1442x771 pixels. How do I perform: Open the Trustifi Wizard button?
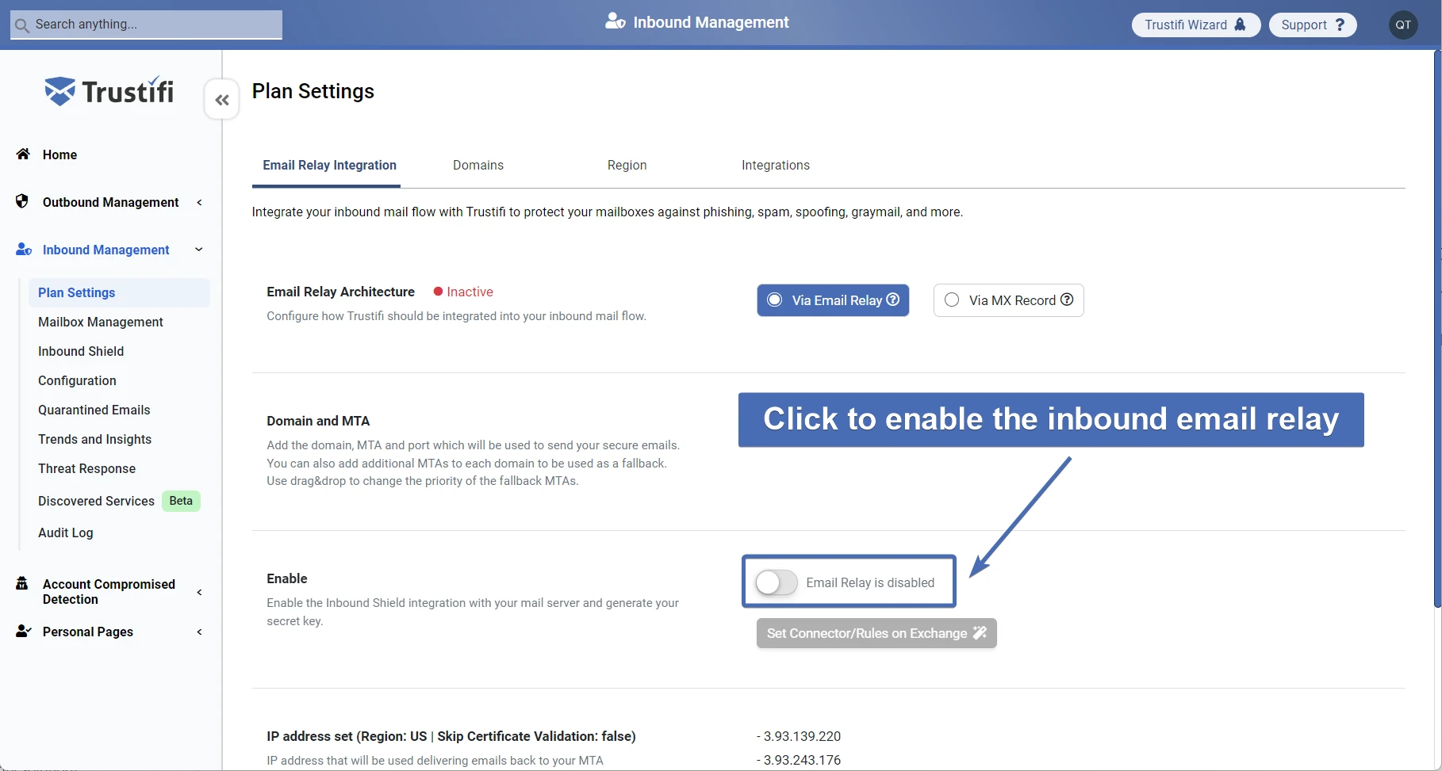(1195, 25)
